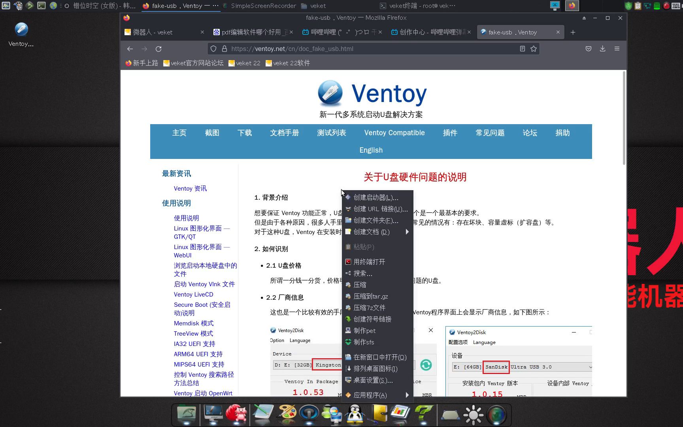Click the back navigation arrow in Firefox
This screenshot has height=427, width=683.
130,49
